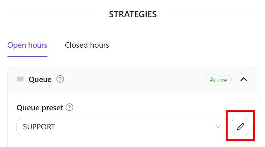Click the SUPPORT value in the preset field
Viewport: 265px width, 147px height.
click(39, 127)
